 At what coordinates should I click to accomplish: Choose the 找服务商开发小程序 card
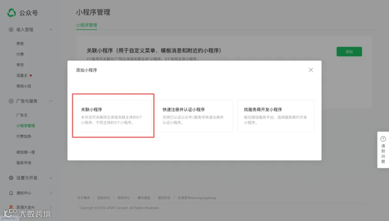(276, 116)
